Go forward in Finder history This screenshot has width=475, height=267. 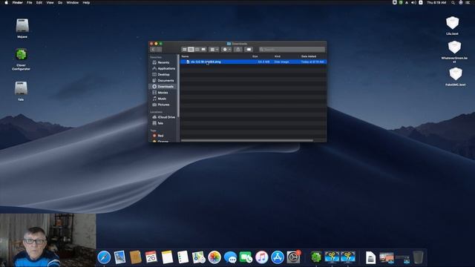[x=159, y=50]
